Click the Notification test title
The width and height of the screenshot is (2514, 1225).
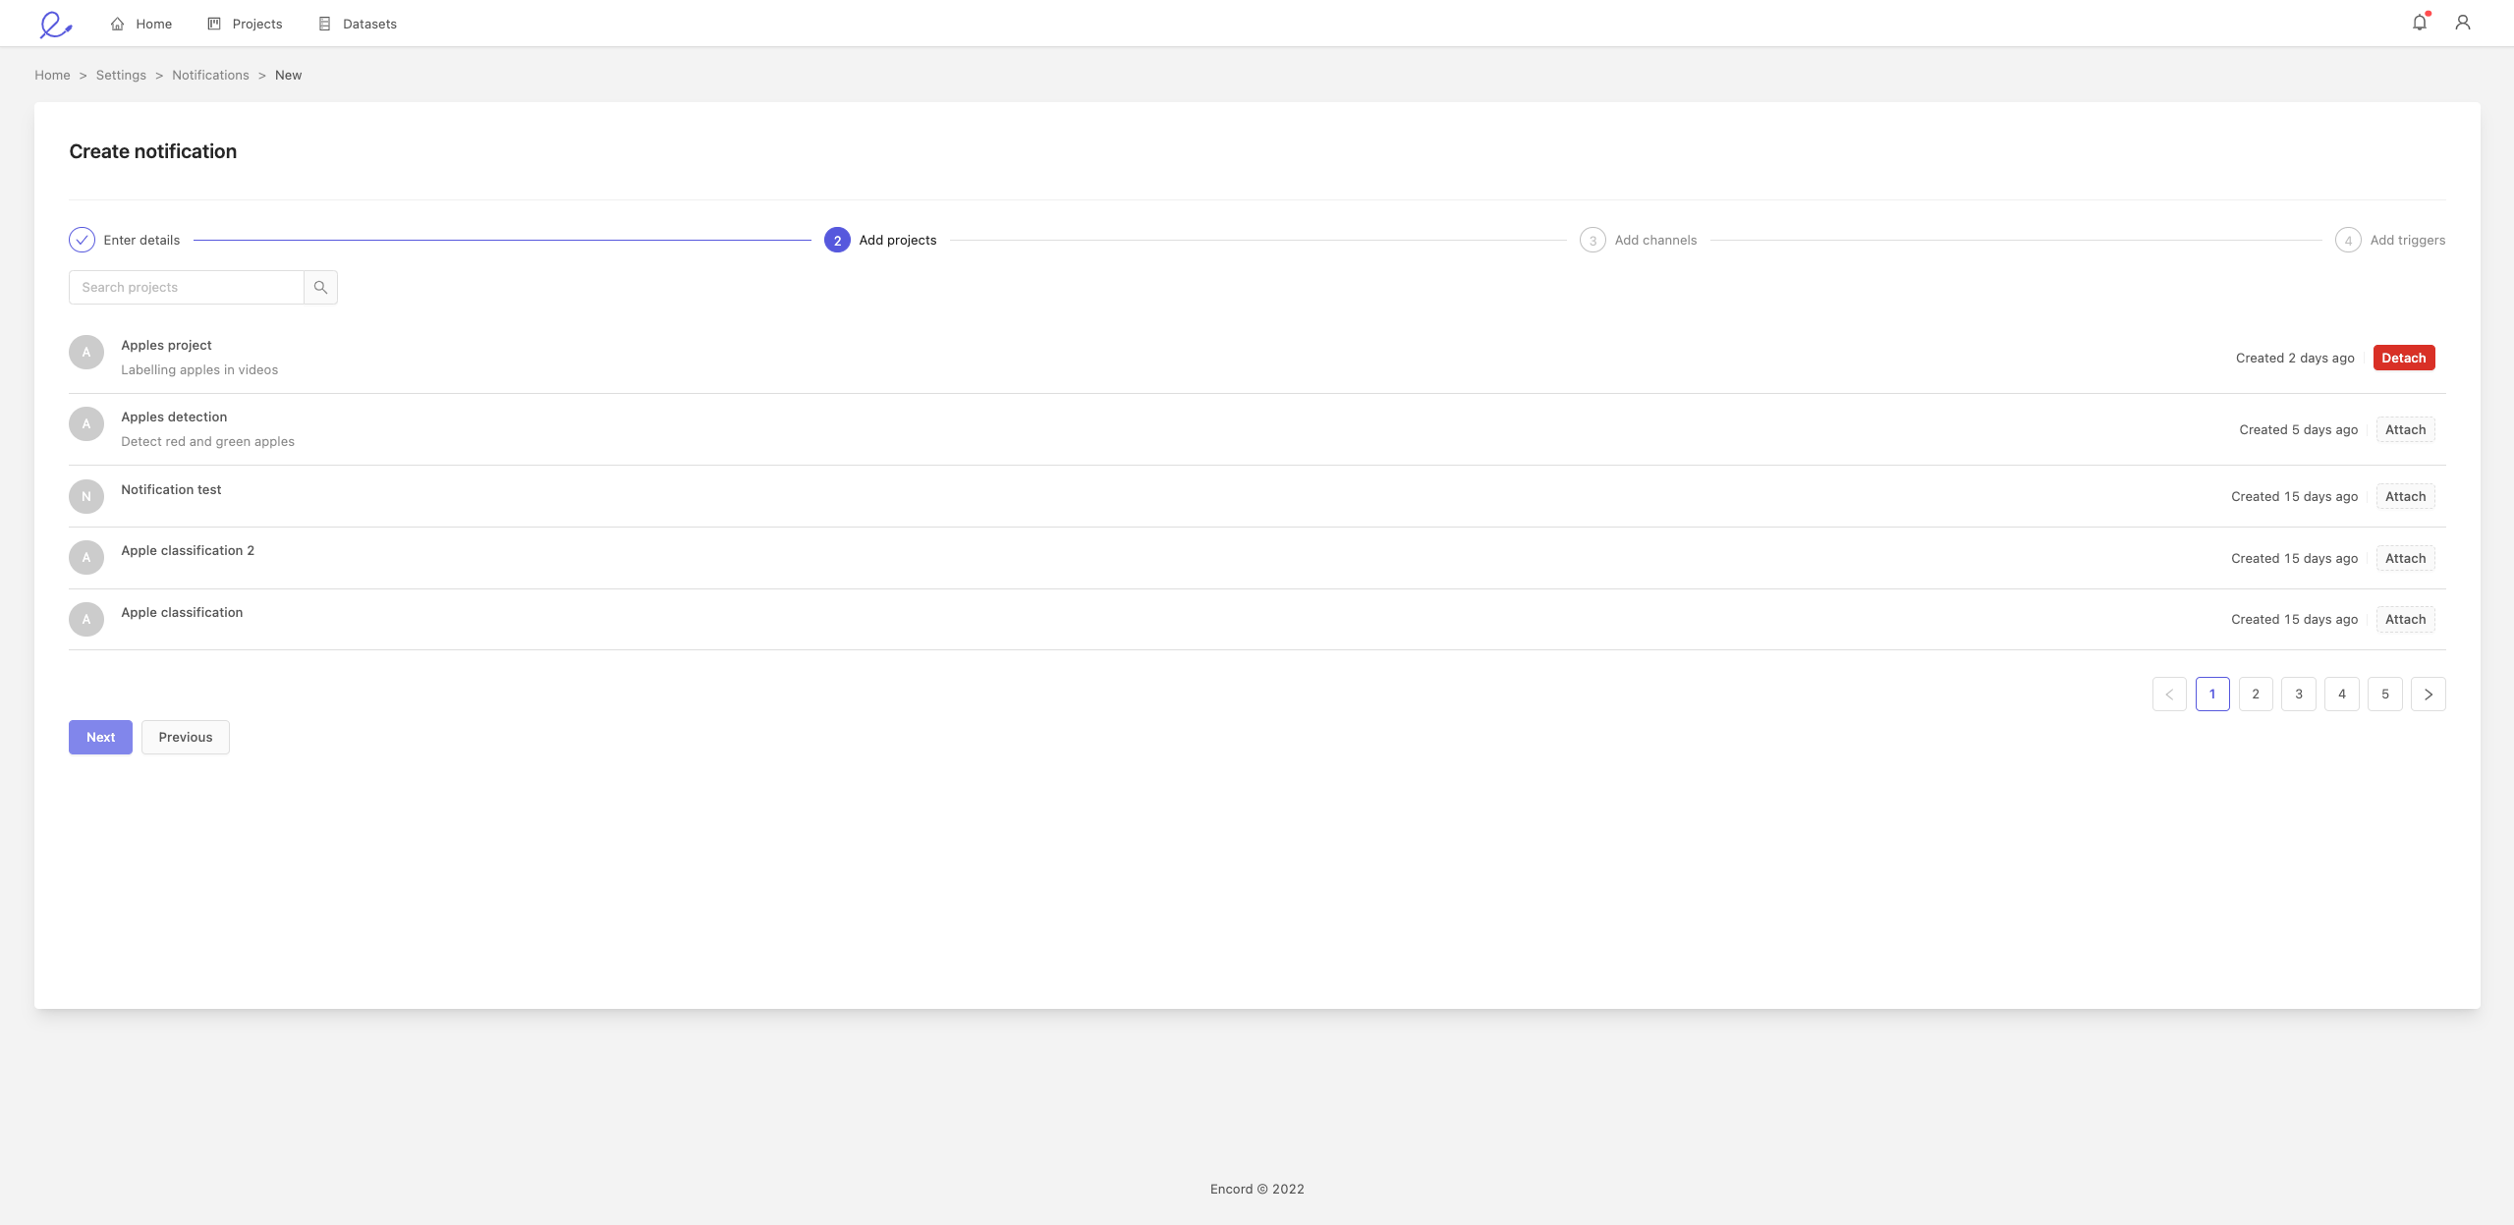pyautogui.click(x=171, y=489)
